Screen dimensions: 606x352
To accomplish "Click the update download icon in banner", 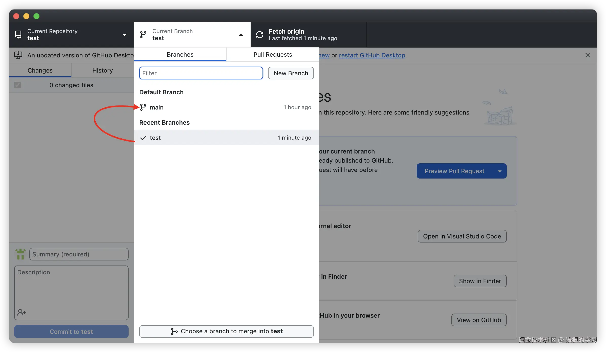I will click(x=18, y=55).
